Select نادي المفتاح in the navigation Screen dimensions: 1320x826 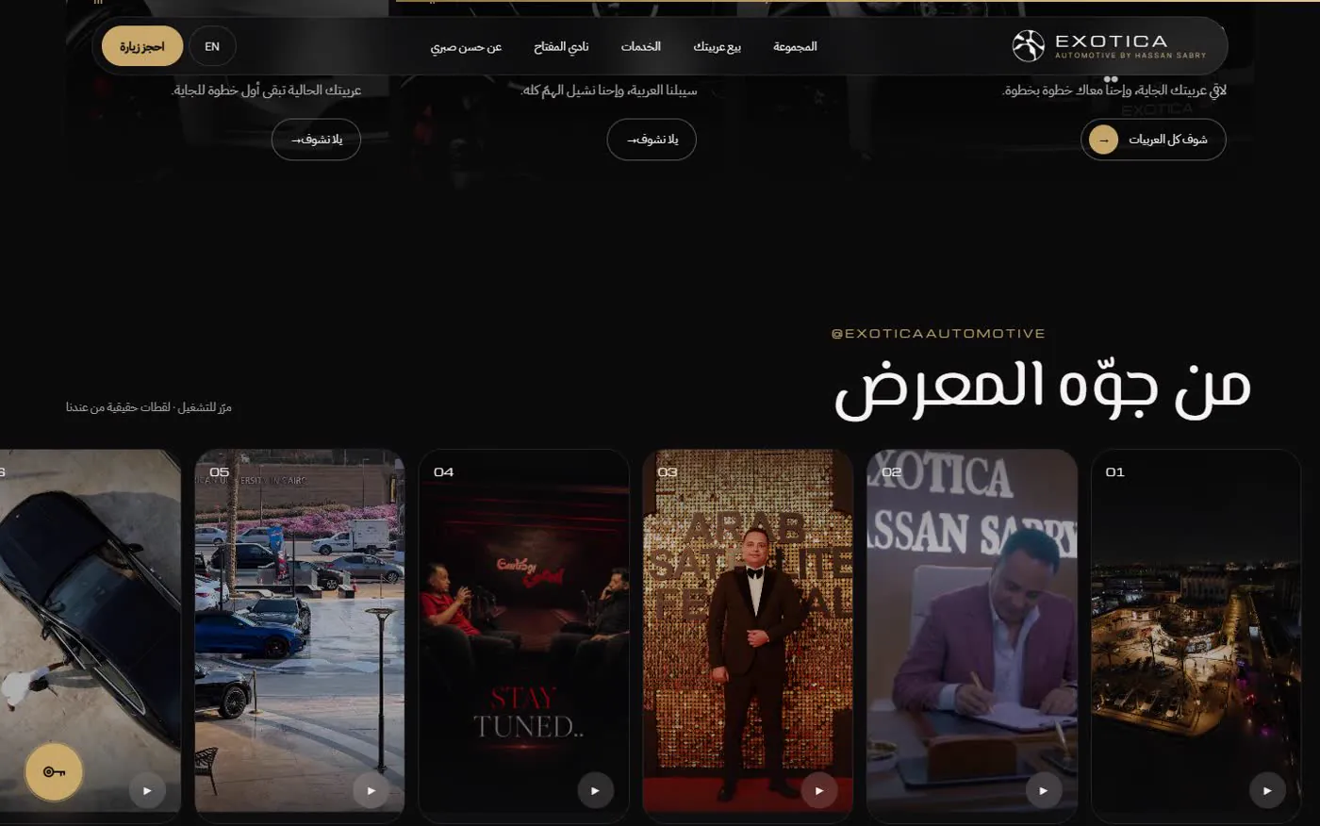[561, 46]
